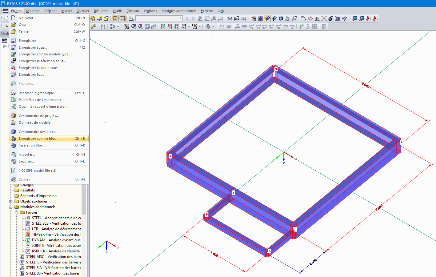Viewport: 436px width, 277px height.
Task: Select Gestionnaire de projets... menu entry
Action: click(x=49, y=116)
